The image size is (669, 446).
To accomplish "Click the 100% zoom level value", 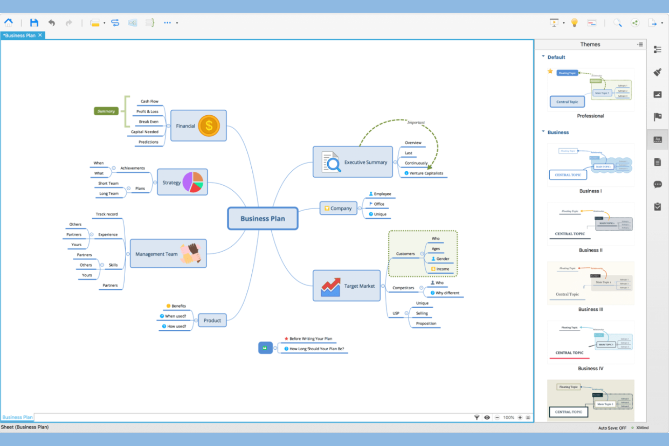I will pos(509,418).
